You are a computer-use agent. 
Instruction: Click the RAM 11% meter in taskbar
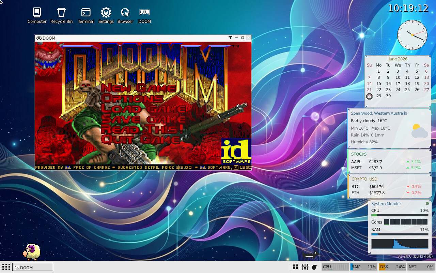click(363, 267)
